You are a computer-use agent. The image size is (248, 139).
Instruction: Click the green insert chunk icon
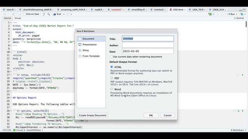point(210,14)
